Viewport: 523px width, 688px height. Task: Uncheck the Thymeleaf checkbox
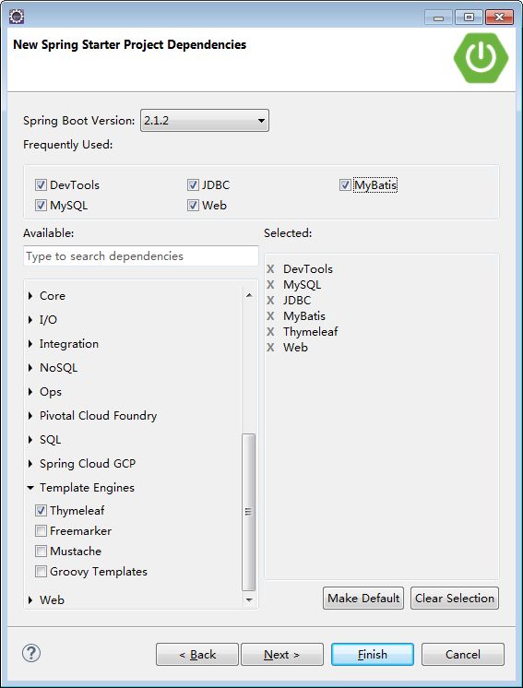pyautogui.click(x=41, y=511)
